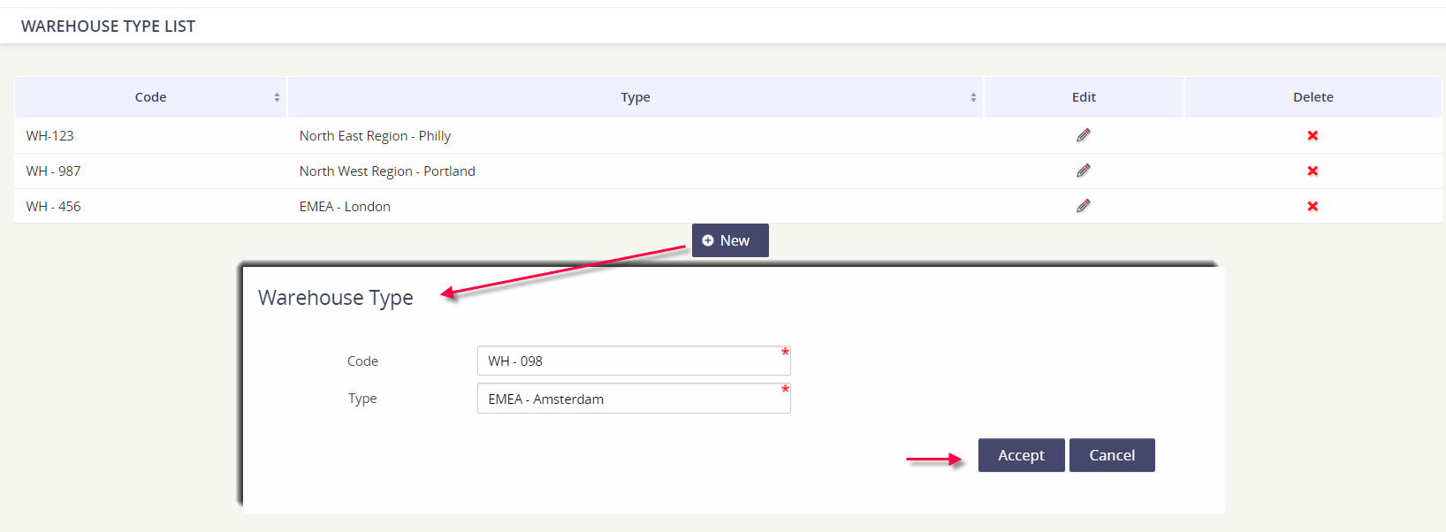Viewport: 1446px width, 532px height.
Task: Focus the Type input field
Action: point(634,399)
